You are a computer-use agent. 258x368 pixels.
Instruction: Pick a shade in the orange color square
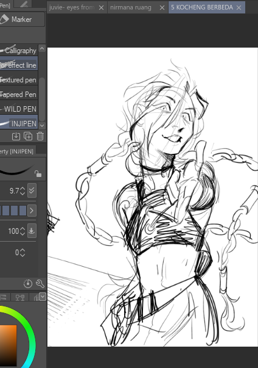pyautogui.click(x=8, y=345)
